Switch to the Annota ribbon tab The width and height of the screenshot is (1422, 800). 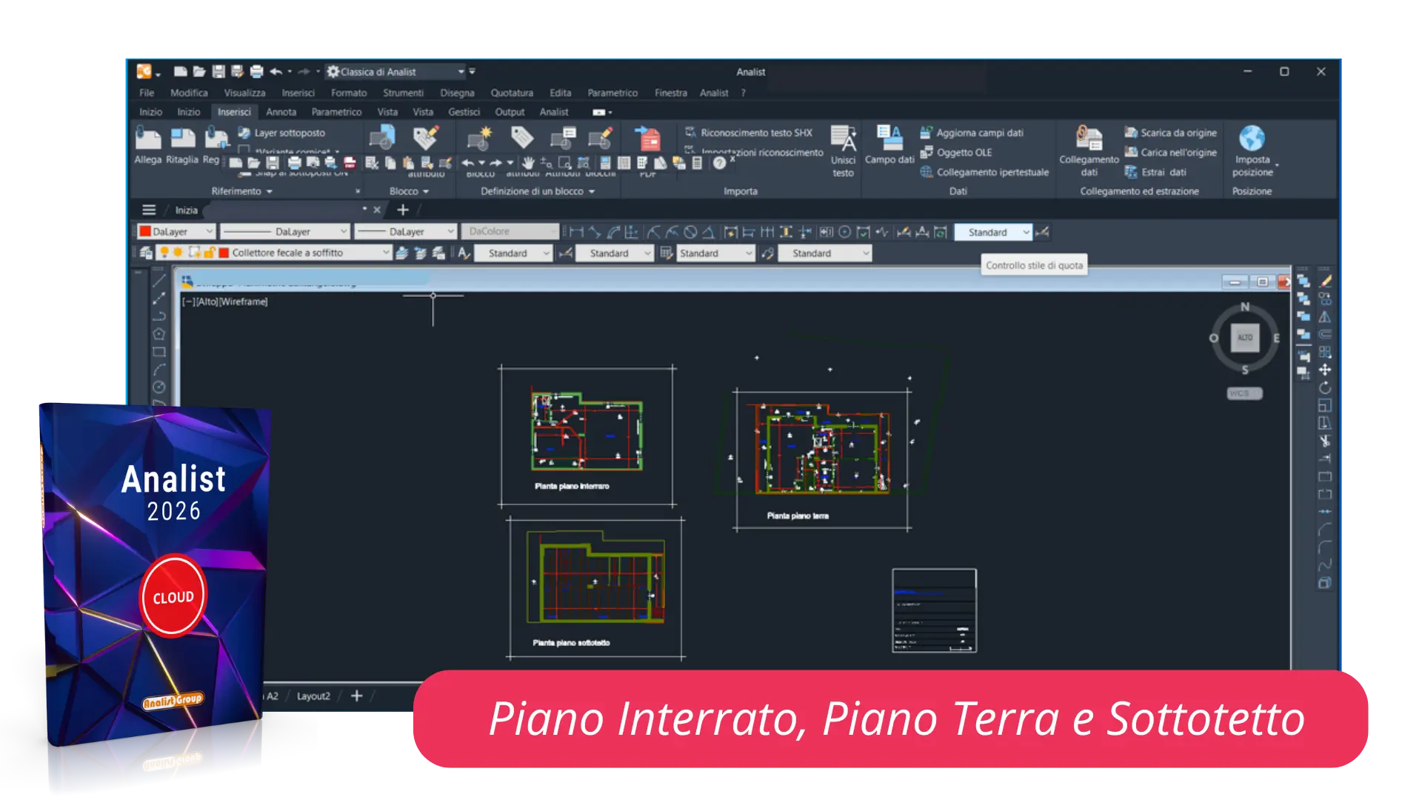(x=281, y=112)
